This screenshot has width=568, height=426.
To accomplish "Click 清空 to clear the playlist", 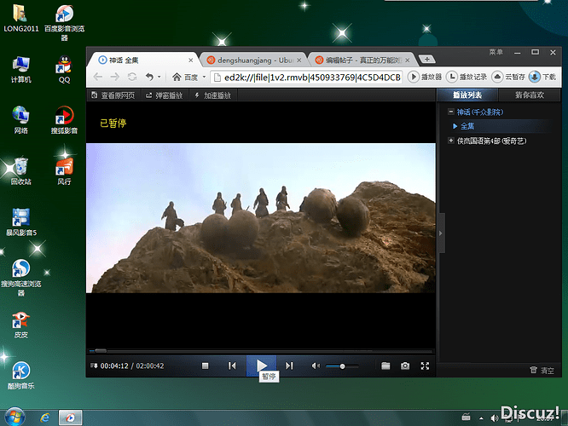I will click(542, 371).
